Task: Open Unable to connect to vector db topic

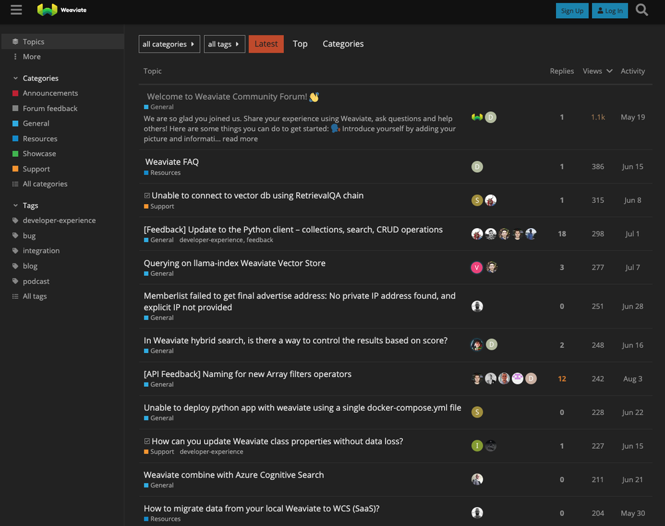Action: pyautogui.click(x=257, y=196)
